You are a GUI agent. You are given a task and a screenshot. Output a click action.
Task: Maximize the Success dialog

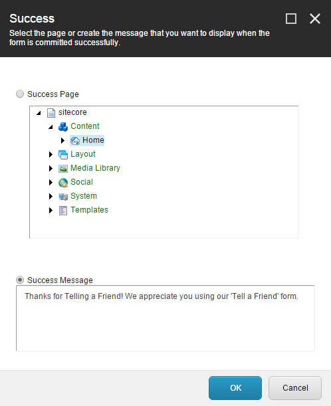291,19
